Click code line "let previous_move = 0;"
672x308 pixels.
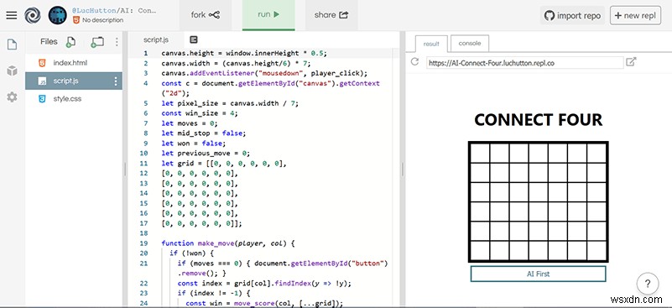point(206,153)
